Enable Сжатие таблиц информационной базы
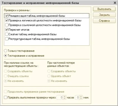The height and width of the screenshot is (106, 118). coord(7,34)
